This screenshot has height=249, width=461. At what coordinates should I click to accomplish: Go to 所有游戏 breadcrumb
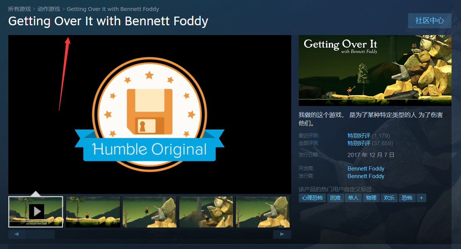pos(20,9)
